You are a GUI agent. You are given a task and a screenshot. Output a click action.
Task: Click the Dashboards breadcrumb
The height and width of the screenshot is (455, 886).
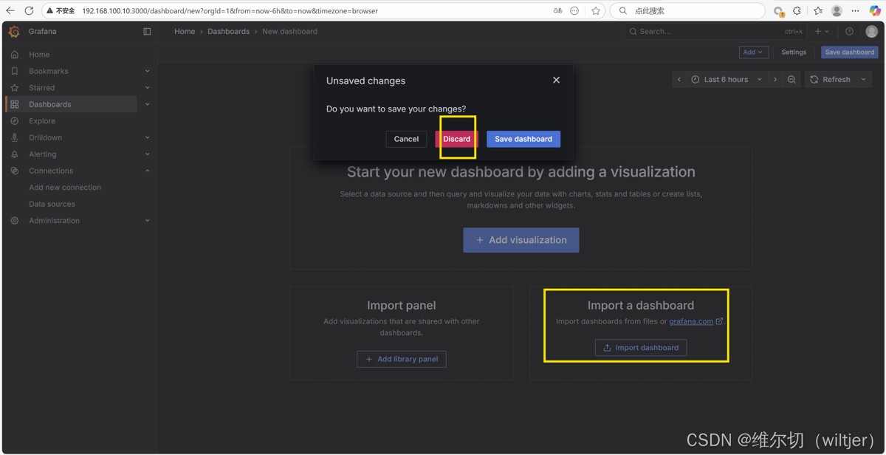click(228, 32)
